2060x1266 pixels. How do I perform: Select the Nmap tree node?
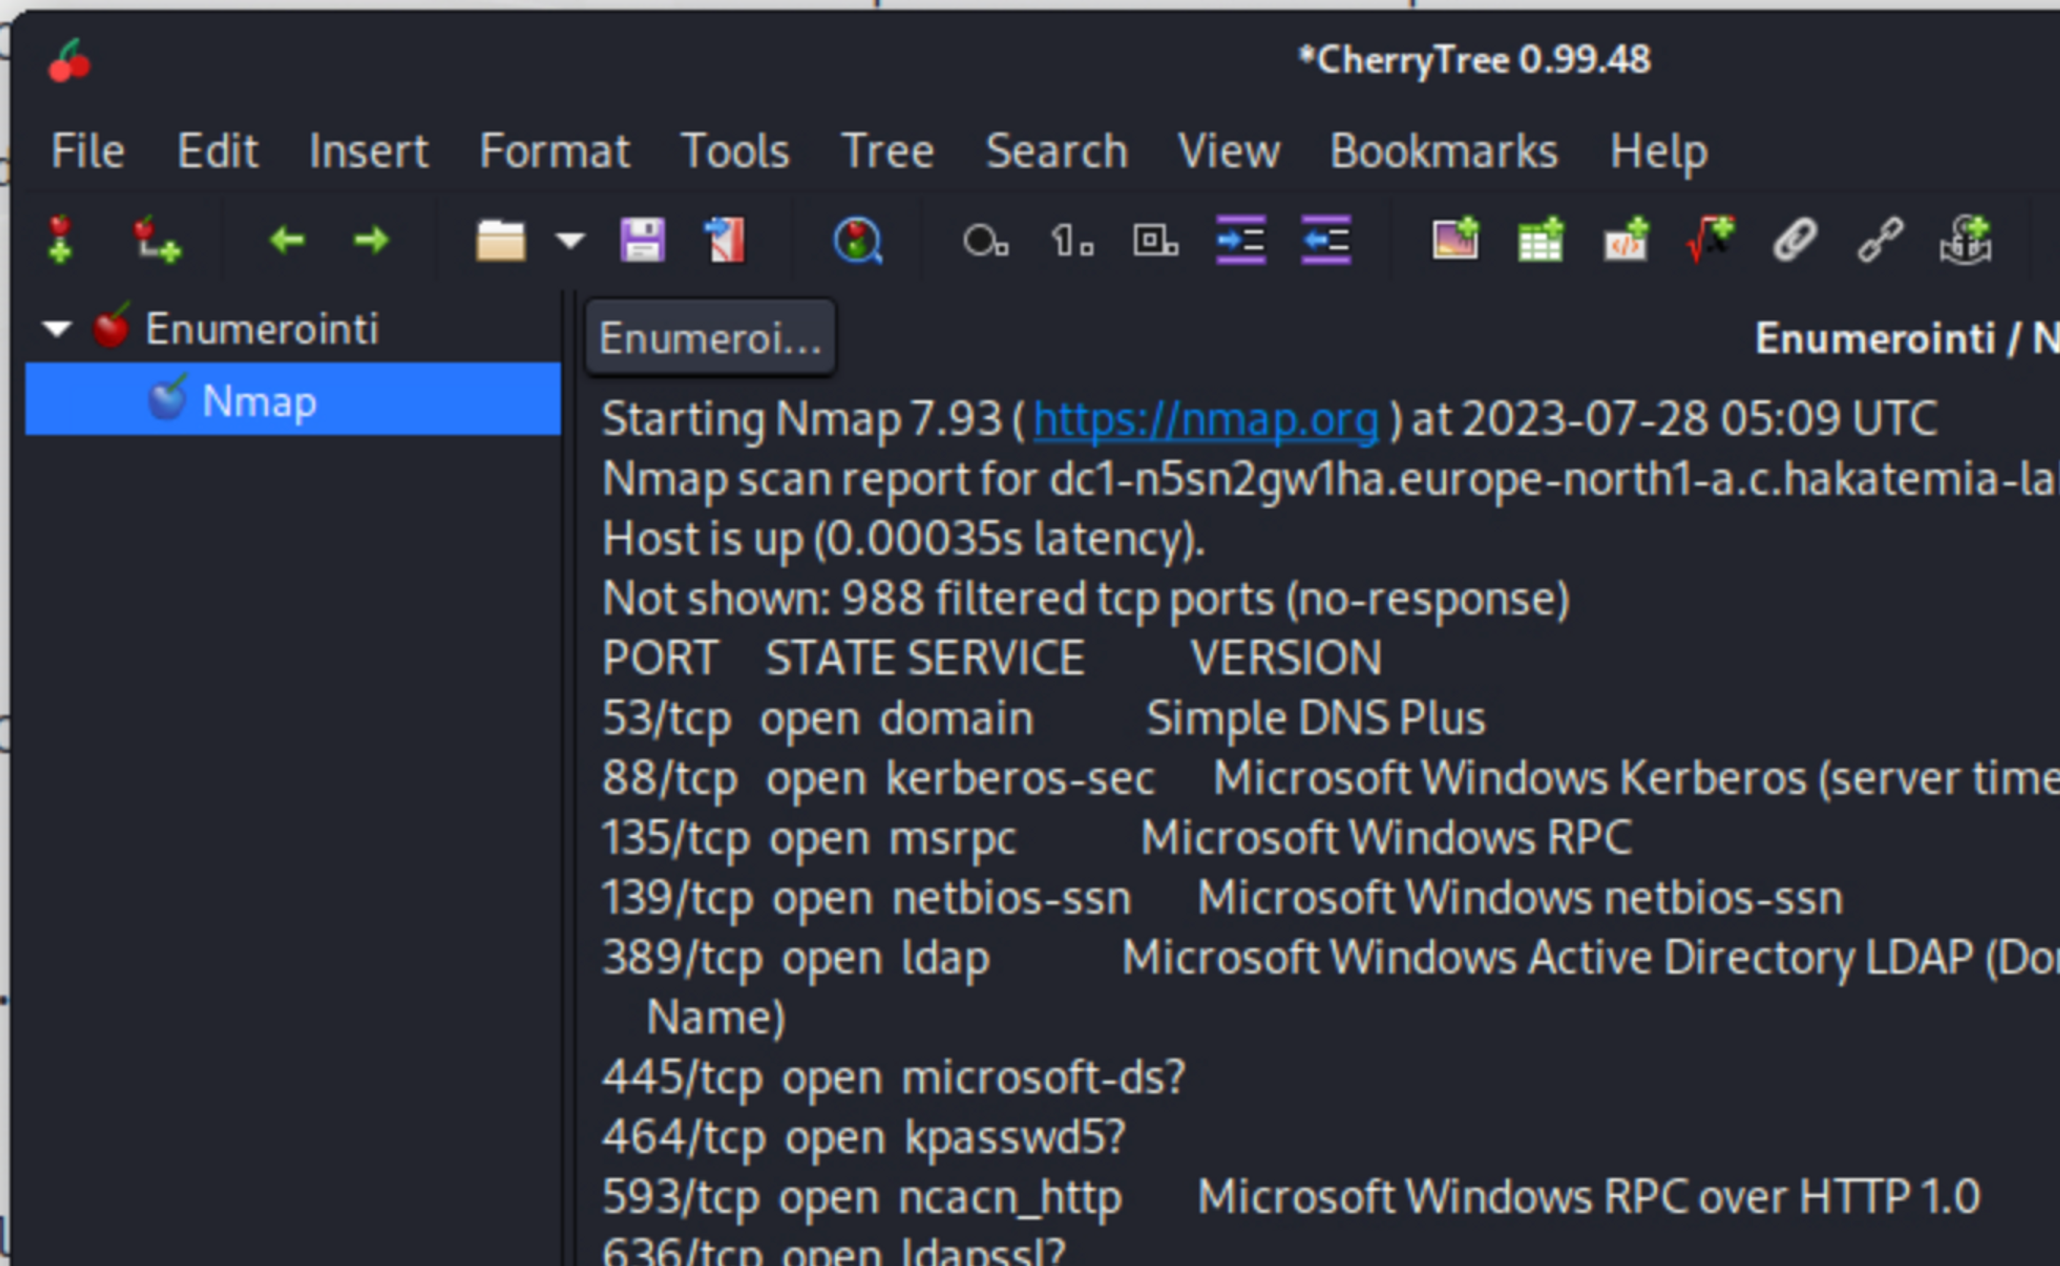(x=260, y=400)
